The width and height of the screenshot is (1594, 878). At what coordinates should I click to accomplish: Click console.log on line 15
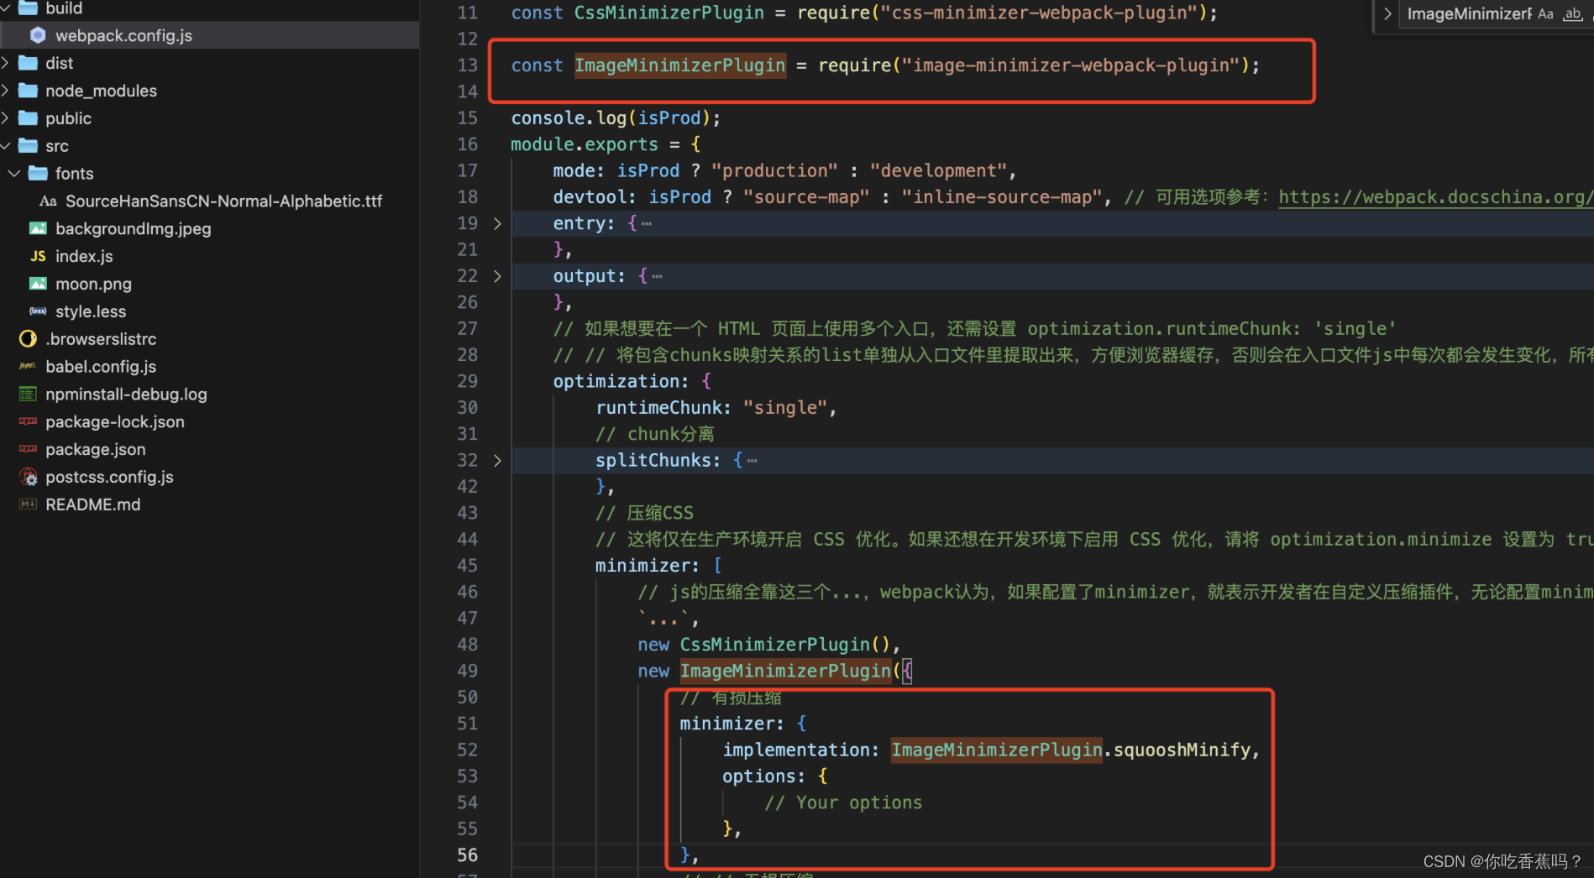[x=569, y=118]
